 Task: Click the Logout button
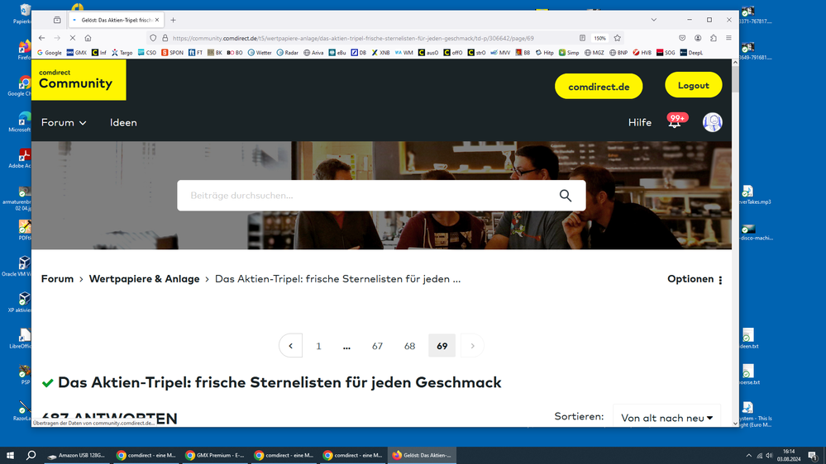pyautogui.click(x=693, y=85)
